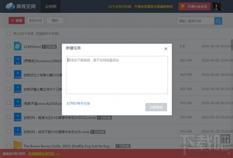
Task: Open 古惑仔6：胜者为王 CD2.rmvb file name
Action: (x=60, y=118)
